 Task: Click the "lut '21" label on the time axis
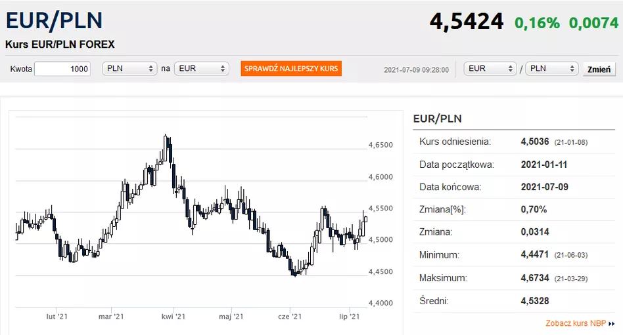coord(57,317)
